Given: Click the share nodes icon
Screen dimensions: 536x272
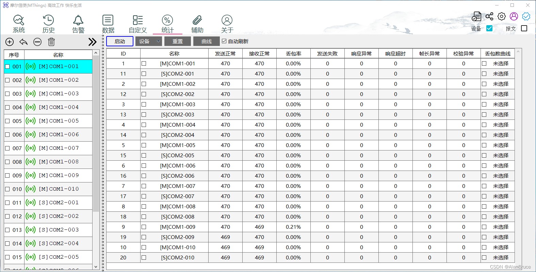Looking at the screenshot, I should pyautogui.click(x=489, y=16).
